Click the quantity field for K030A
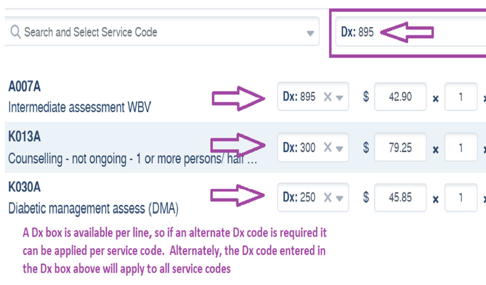This screenshot has width=486, height=285. click(461, 197)
